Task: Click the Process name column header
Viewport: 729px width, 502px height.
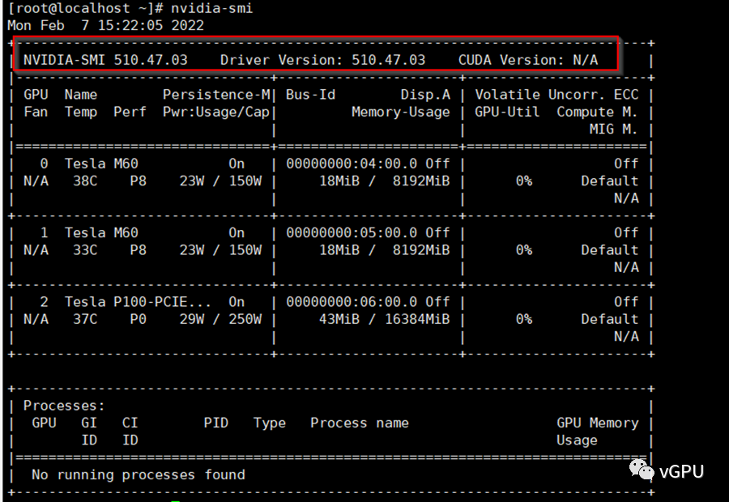Action: (x=359, y=423)
